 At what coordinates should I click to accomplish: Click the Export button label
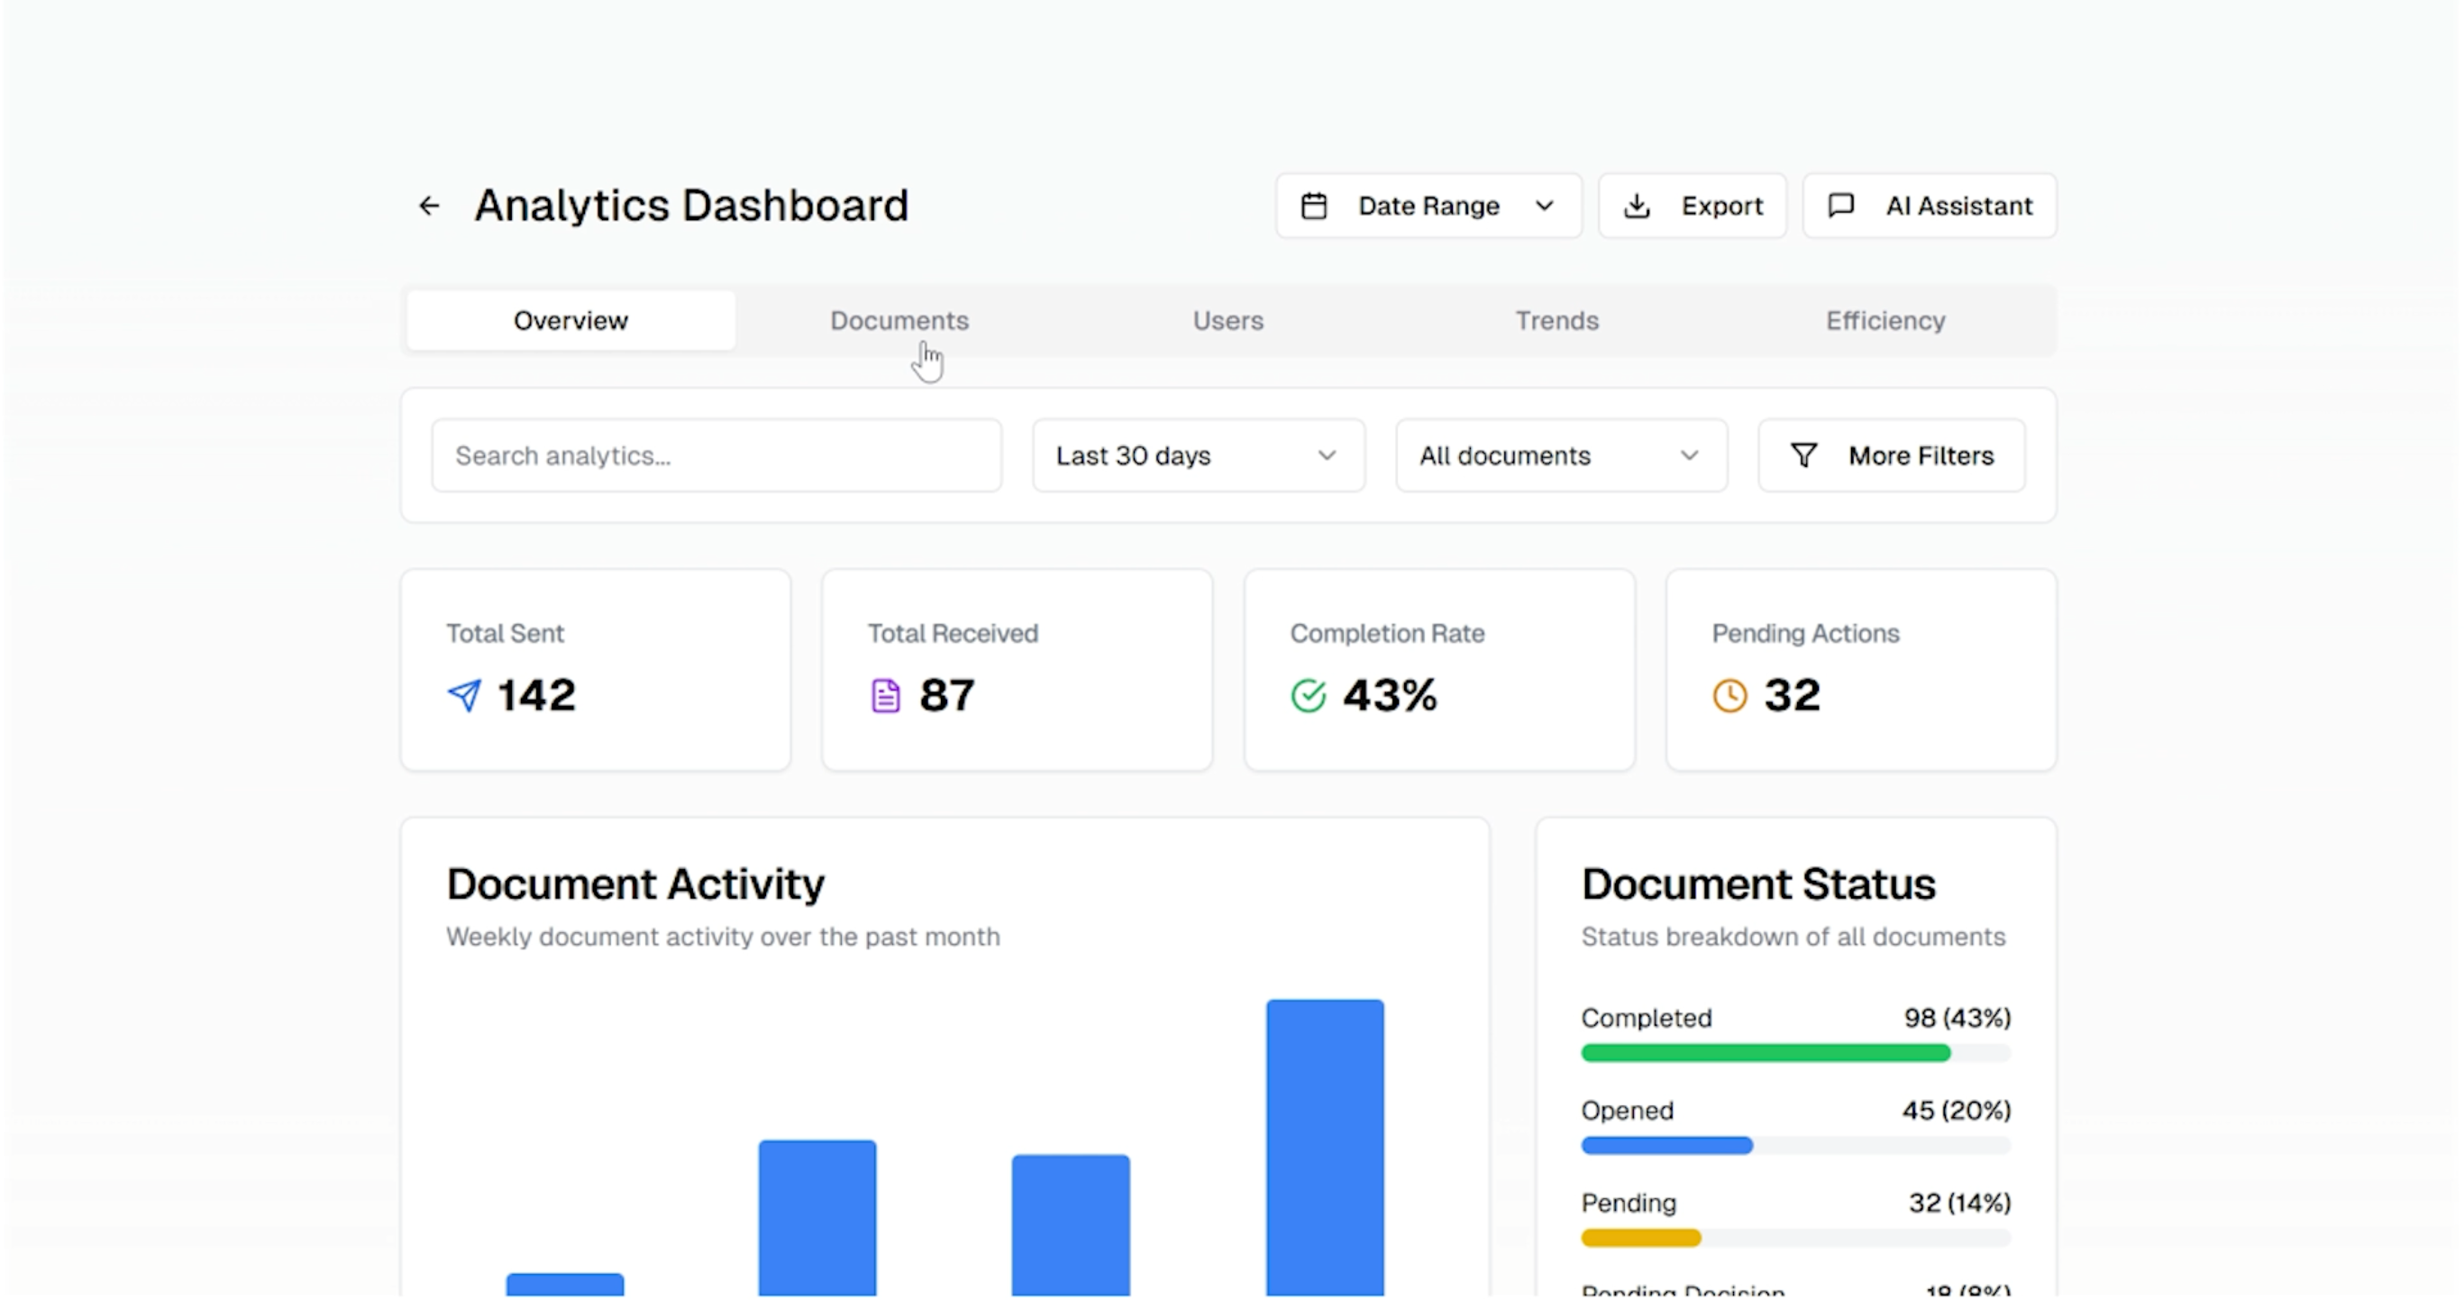[x=1721, y=206]
